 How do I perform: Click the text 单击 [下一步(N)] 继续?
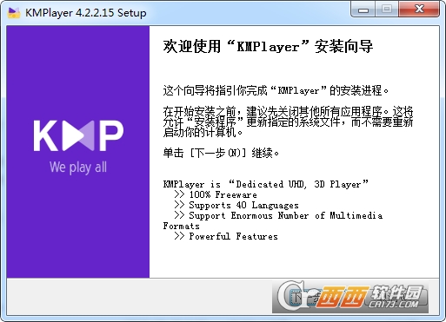221,153
